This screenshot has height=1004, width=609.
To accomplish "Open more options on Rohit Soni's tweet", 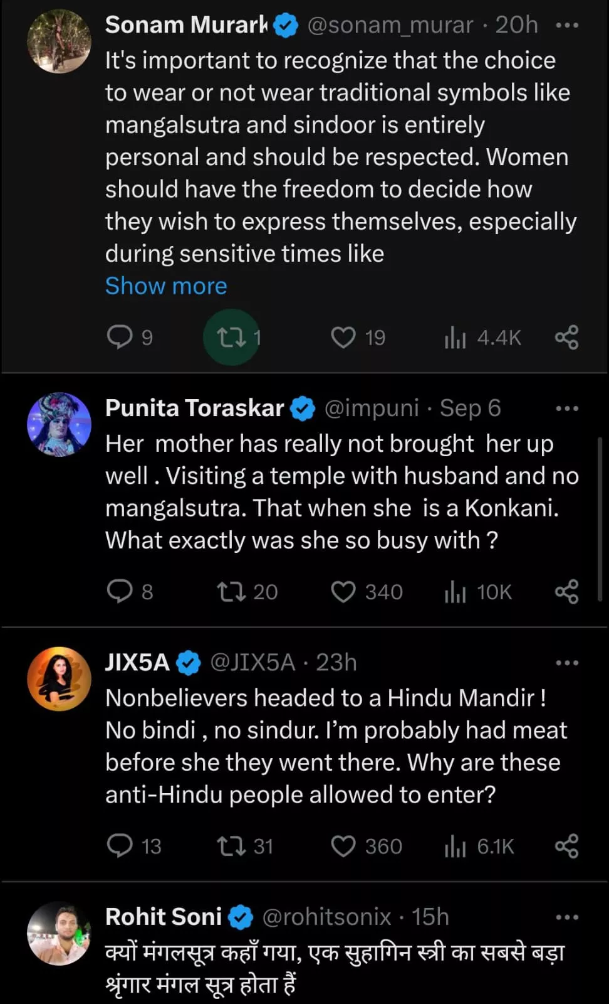I will tap(567, 917).
